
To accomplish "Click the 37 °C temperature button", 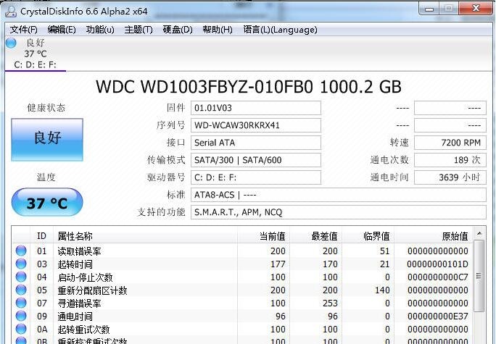I will (47, 202).
